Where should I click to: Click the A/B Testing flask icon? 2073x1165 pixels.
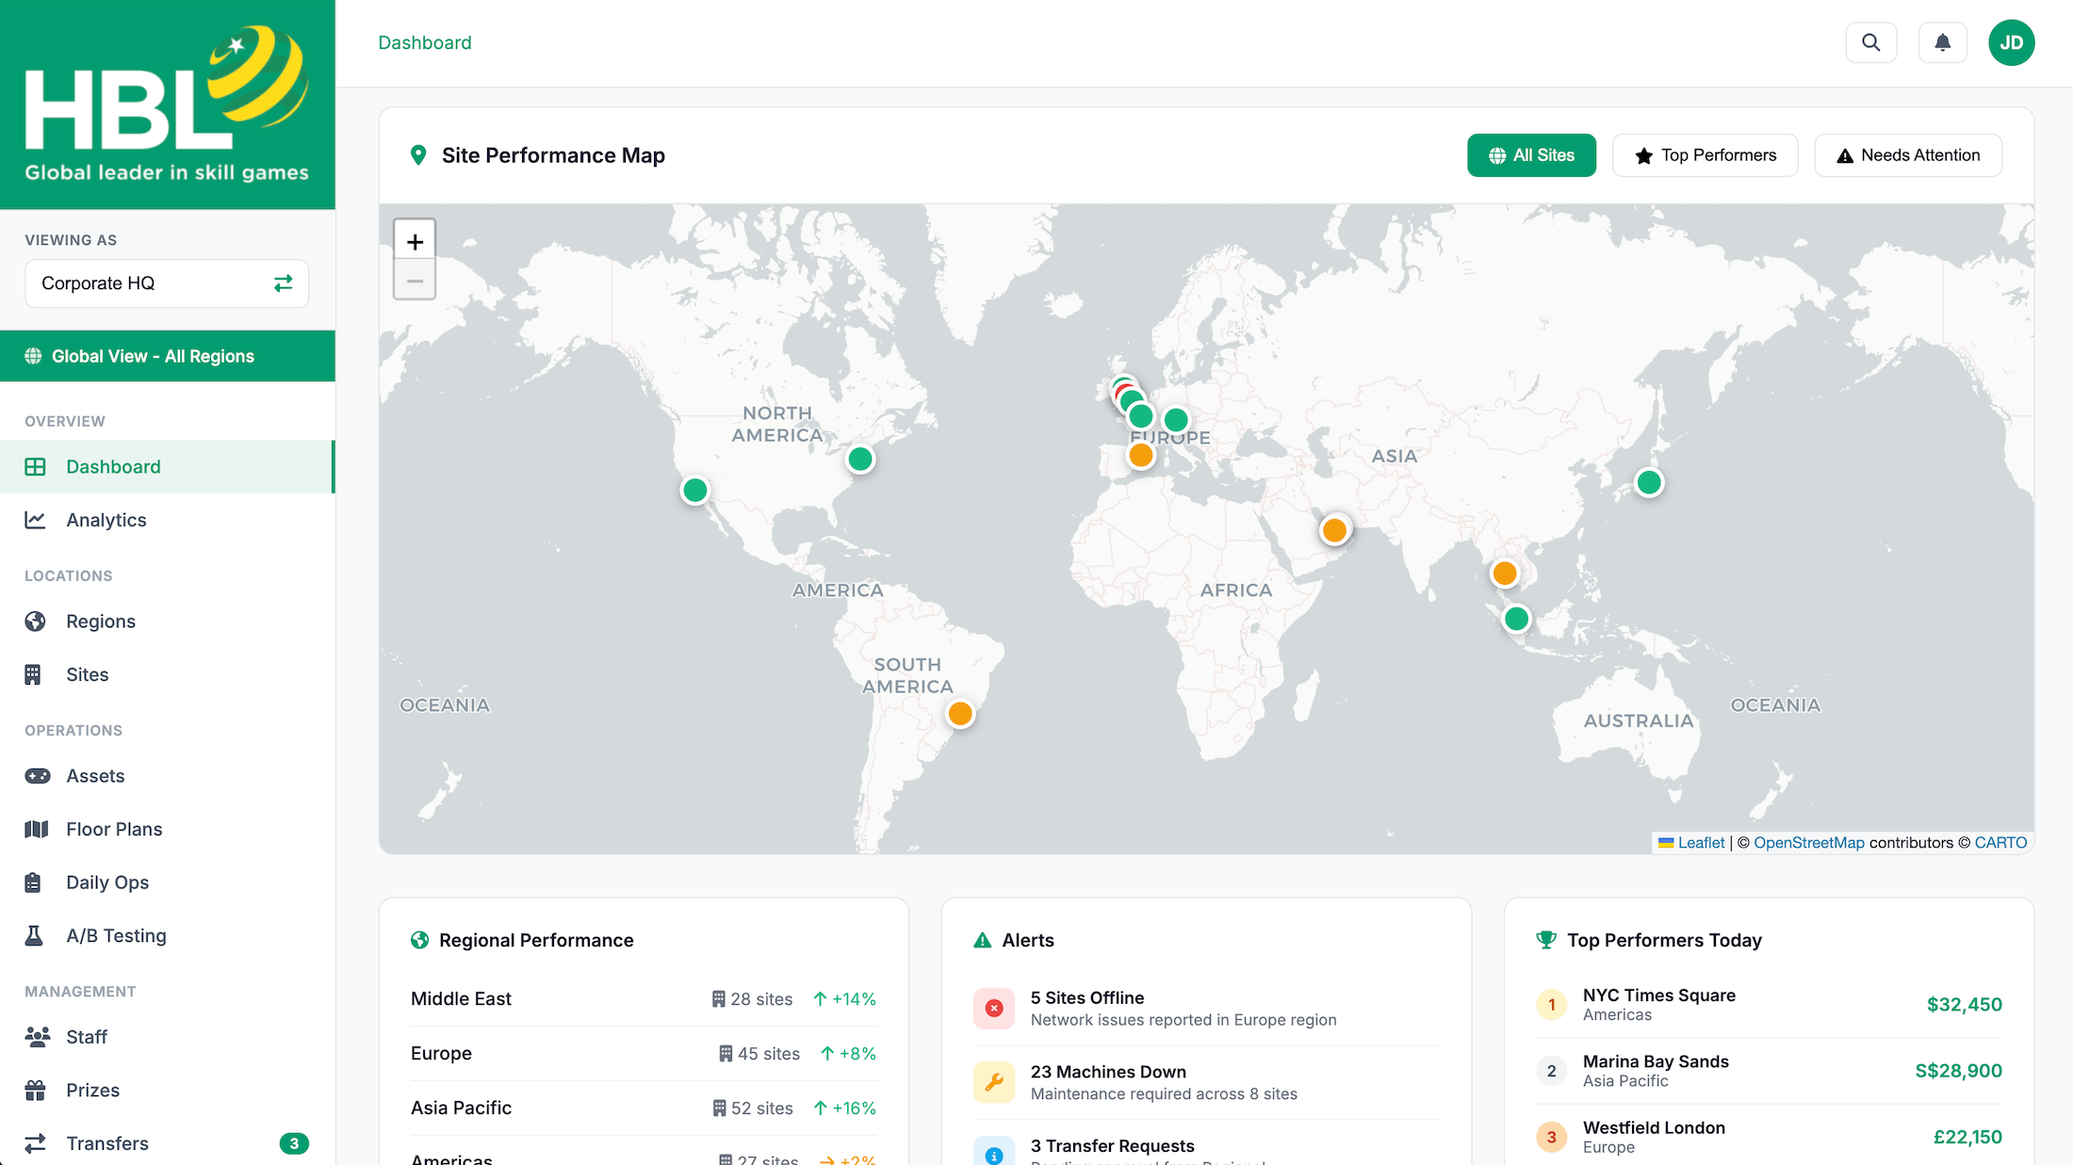coord(35,935)
